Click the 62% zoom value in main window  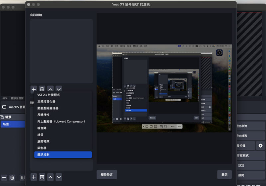click(x=5, y=98)
